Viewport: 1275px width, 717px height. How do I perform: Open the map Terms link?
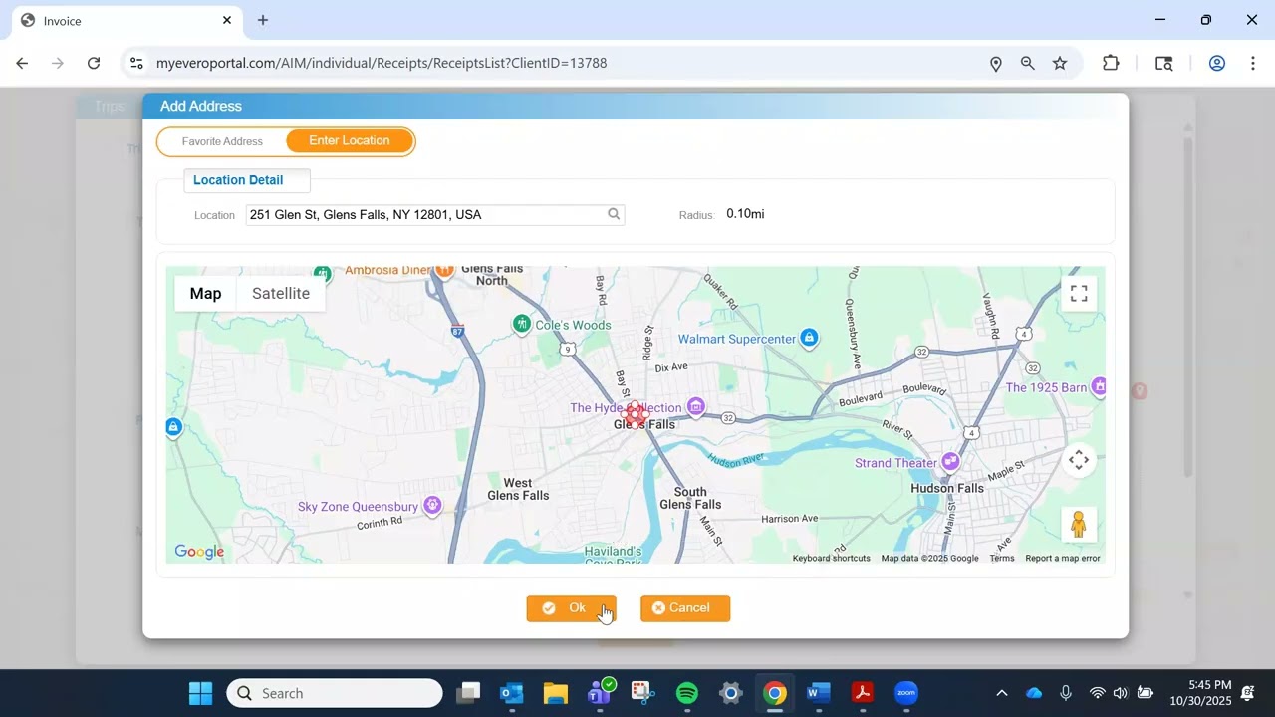point(1001,559)
